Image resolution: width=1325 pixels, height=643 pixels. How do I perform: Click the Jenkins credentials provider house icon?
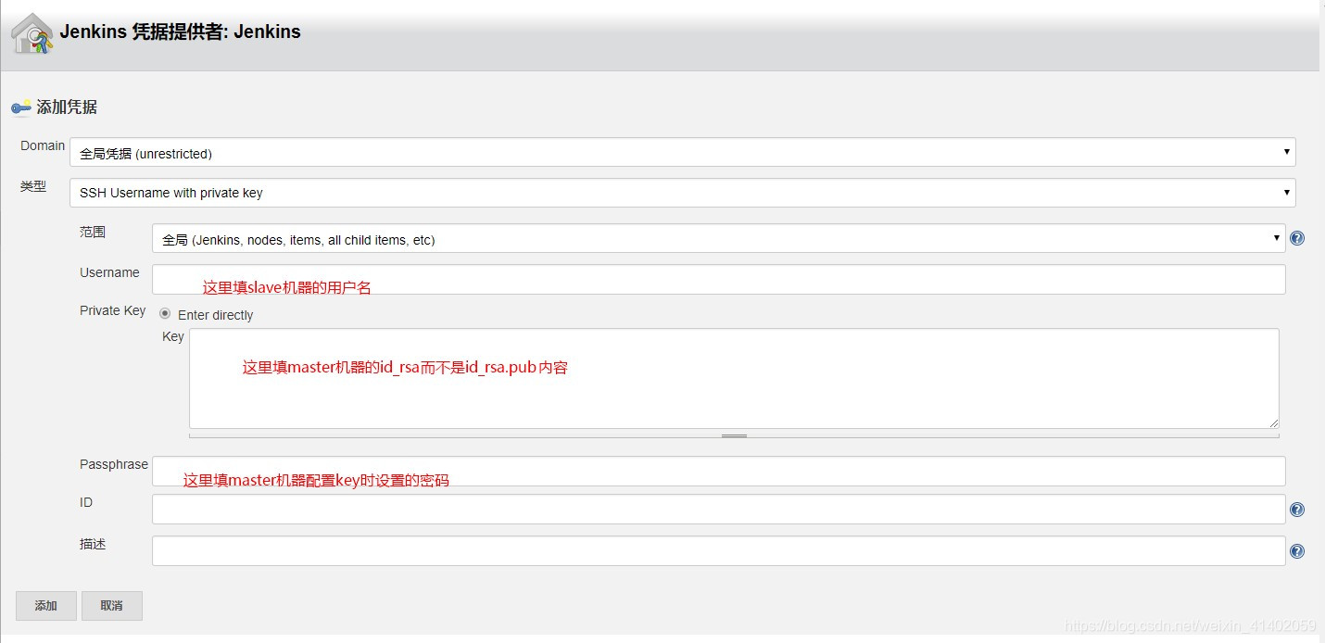click(x=32, y=33)
